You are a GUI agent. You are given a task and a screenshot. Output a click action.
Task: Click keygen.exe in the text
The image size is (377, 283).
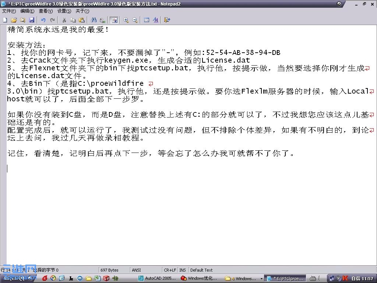coord(127,60)
